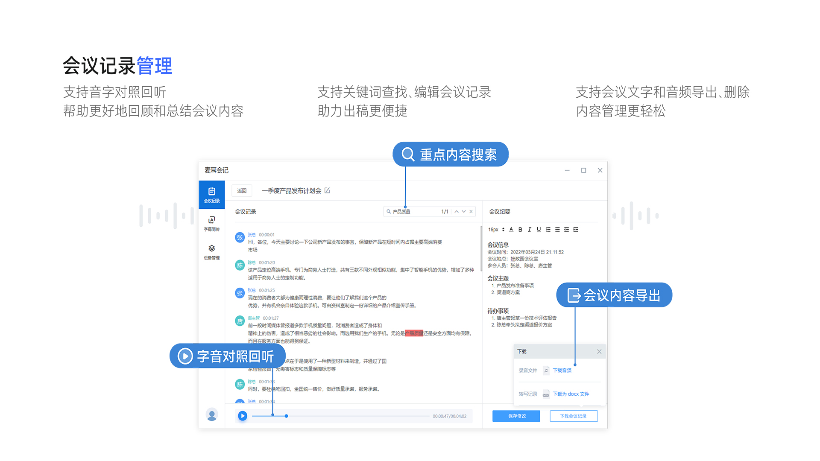The height and width of the screenshot is (461, 820).
Task: Click the edit meeting title pencil icon
Action: [x=327, y=190]
